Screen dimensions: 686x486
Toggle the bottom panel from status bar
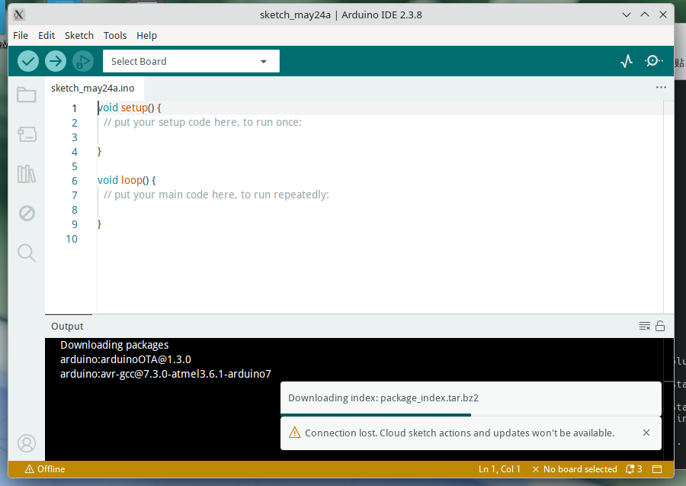657,469
